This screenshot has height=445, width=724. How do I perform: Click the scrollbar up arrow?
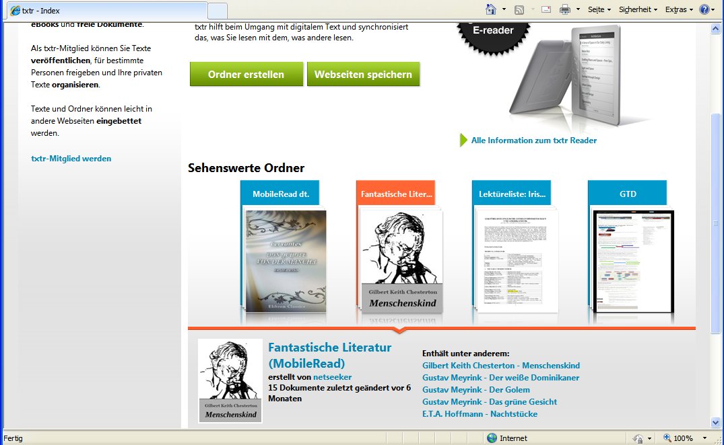pyautogui.click(x=715, y=28)
